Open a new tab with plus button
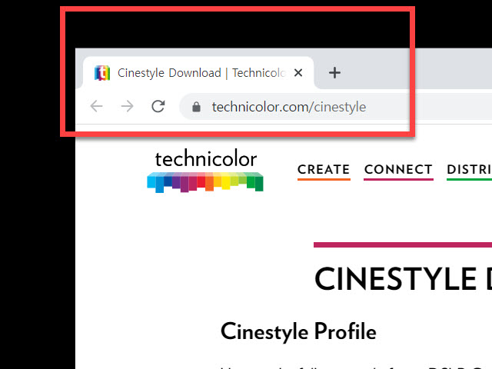This screenshot has width=492, height=369. pos(334,73)
